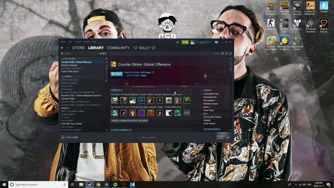The height and width of the screenshot is (188, 334).
Task: Open the volume control in system tray
Action: (304, 185)
